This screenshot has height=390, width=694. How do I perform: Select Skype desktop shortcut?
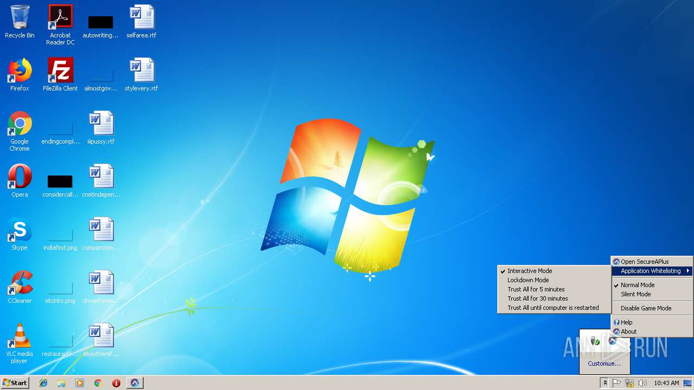tap(20, 234)
